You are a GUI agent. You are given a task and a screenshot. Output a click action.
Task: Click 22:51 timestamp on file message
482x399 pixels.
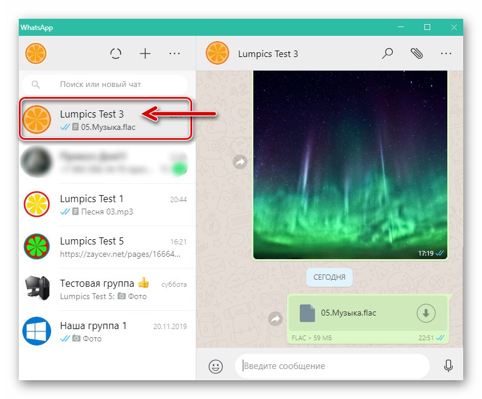point(426,338)
